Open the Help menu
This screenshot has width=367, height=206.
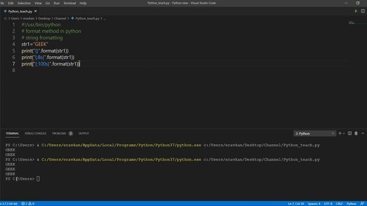[83, 3]
